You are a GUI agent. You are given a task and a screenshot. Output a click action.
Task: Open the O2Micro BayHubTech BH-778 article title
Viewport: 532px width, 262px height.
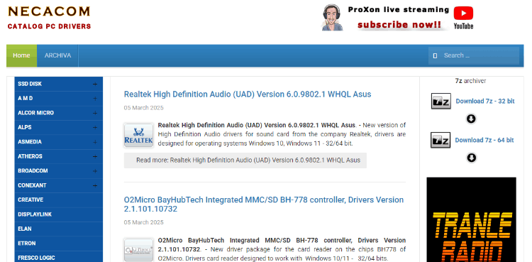(x=264, y=204)
